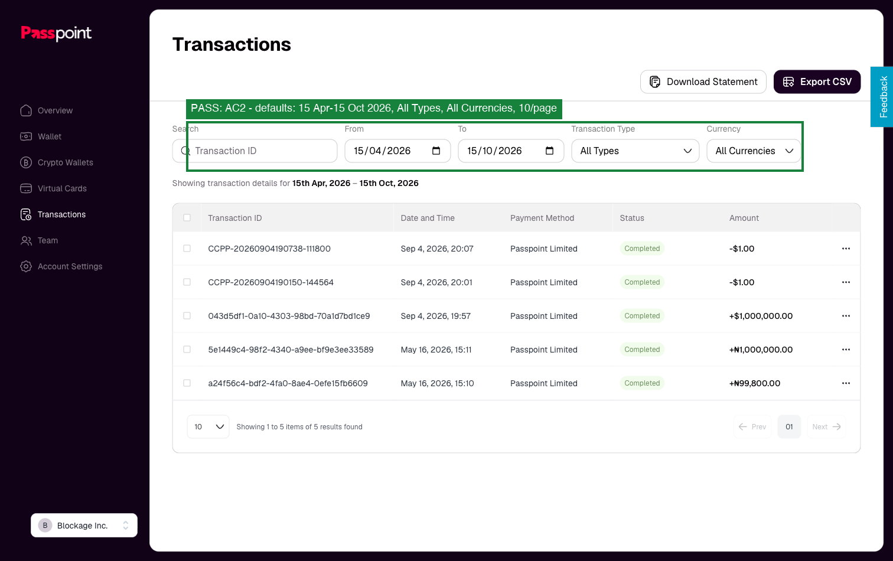Image resolution: width=893 pixels, height=561 pixels.
Task: Tick checkbox for CCPP-20260904190738-111800 row
Action: click(187, 249)
